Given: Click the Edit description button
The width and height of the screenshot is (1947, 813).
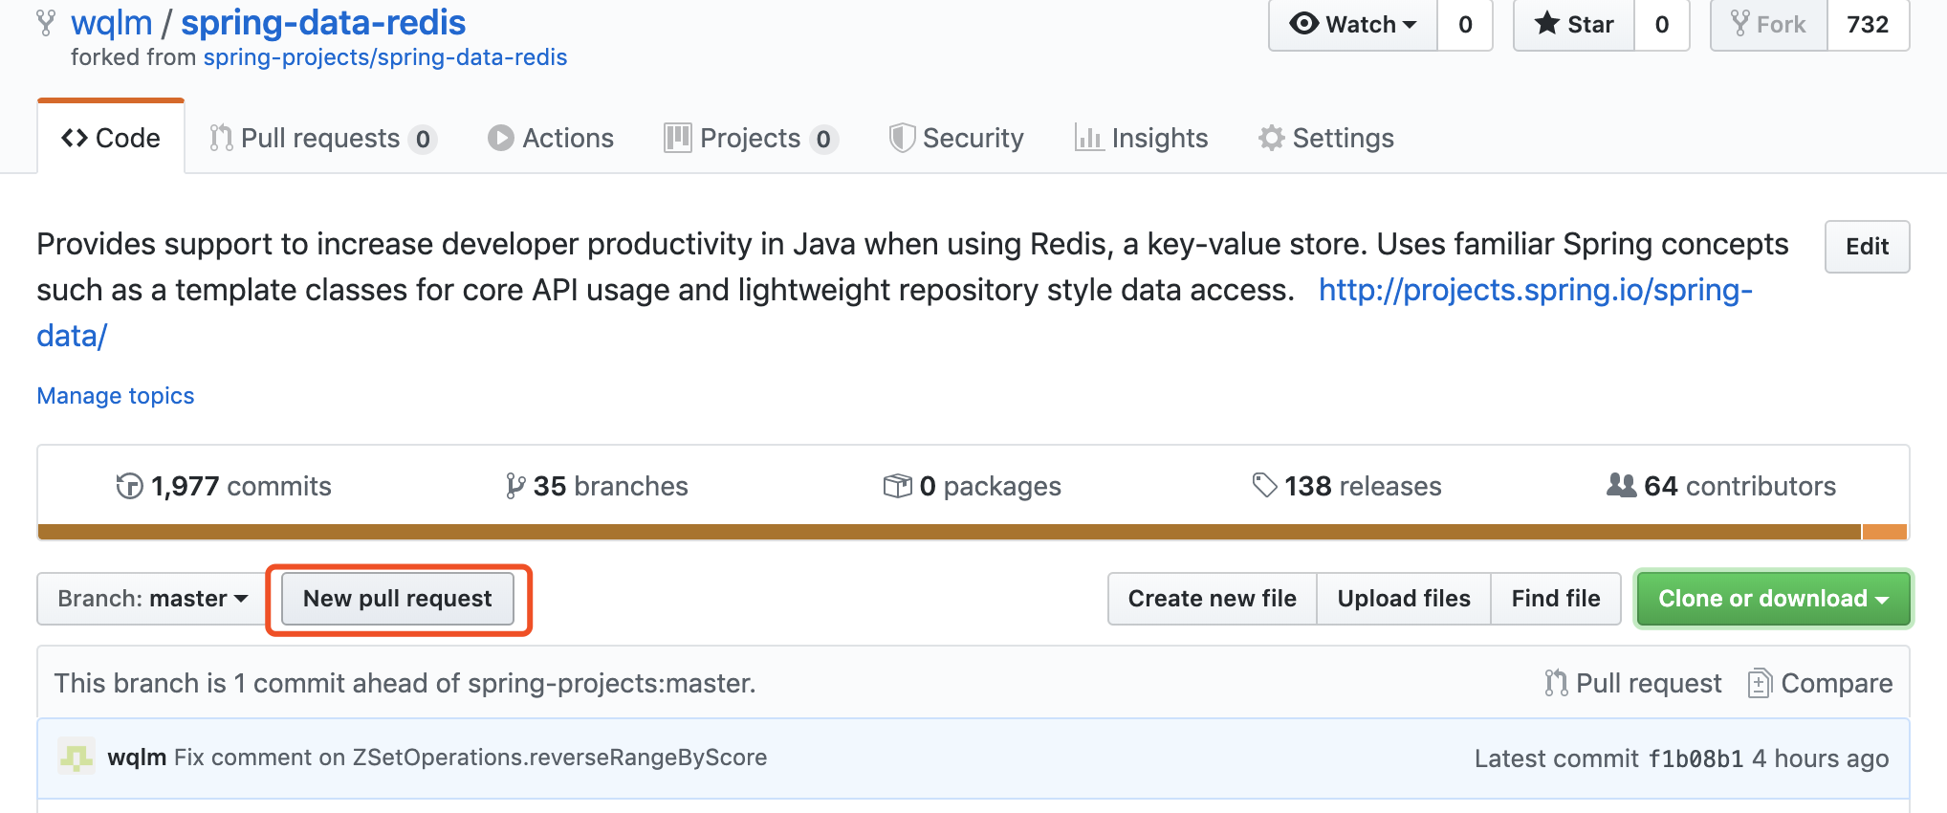Looking at the screenshot, I should [1868, 247].
